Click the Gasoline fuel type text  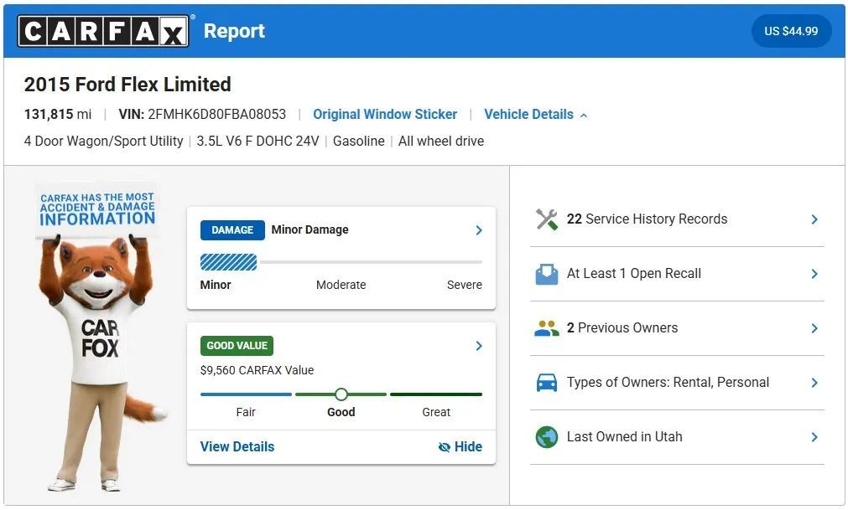coord(358,142)
